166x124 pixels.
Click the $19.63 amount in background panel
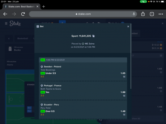click(155, 45)
